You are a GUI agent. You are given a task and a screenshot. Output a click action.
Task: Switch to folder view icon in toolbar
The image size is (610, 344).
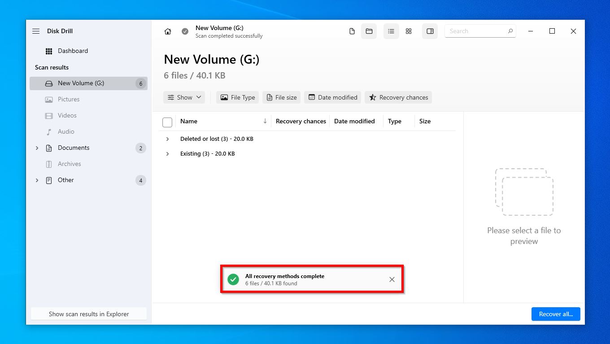[369, 31]
